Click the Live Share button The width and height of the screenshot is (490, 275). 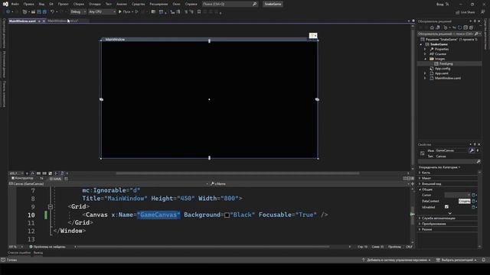(x=465, y=12)
